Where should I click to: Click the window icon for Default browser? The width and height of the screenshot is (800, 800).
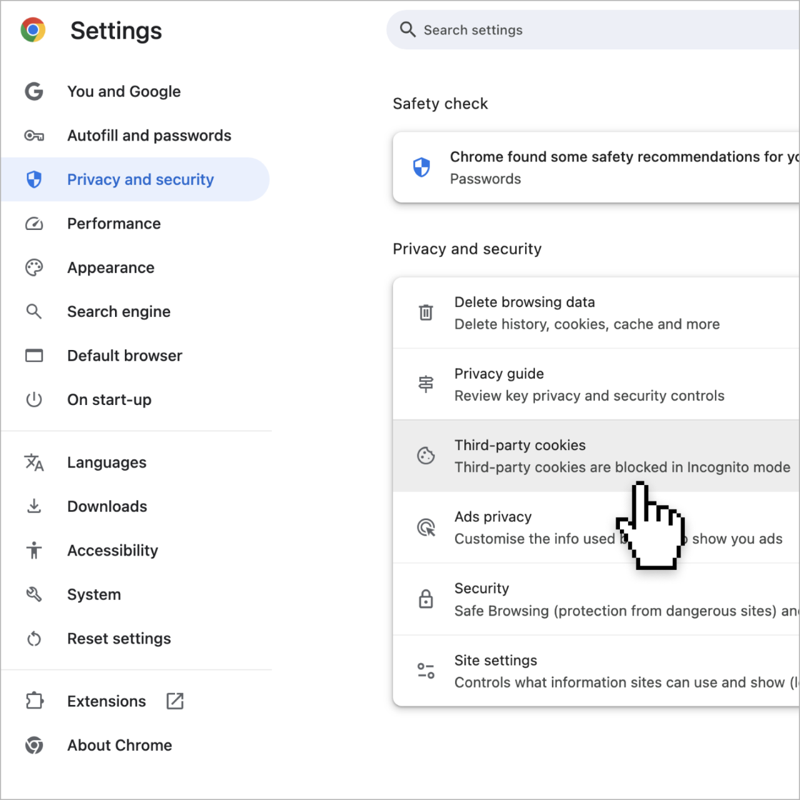[34, 356]
